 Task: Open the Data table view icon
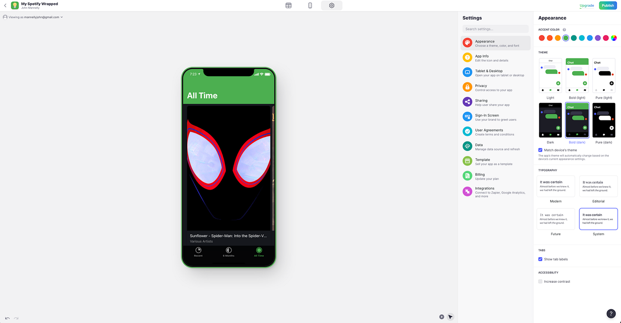pos(288,5)
